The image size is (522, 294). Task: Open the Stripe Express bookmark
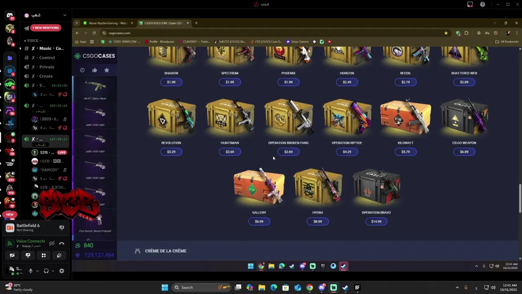point(297,42)
